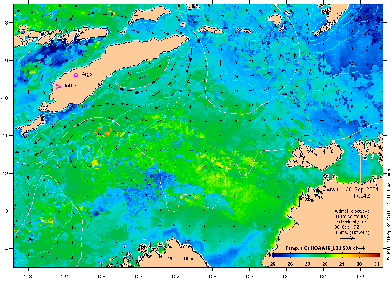Screen dimensions: 392x281
Task: Click the 'drifter' label
Action: click(x=70, y=86)
